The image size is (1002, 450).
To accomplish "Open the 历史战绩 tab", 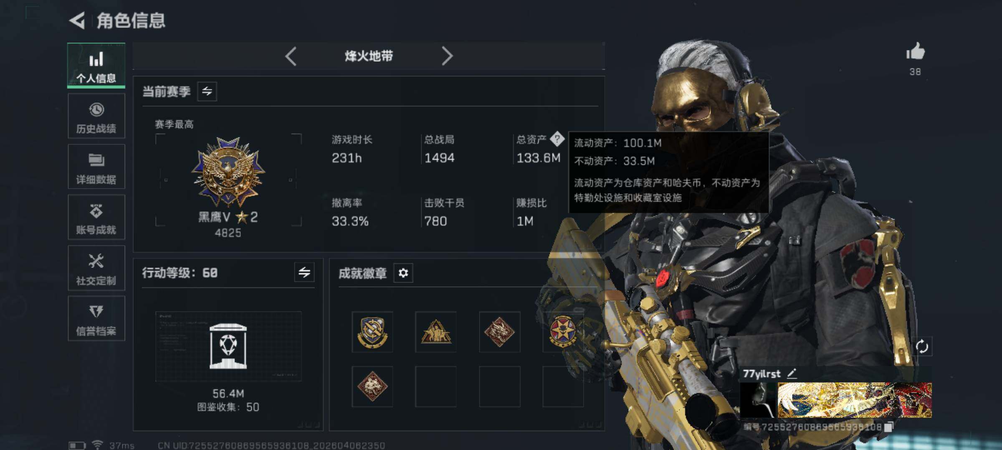I will pyautogui.click(x=96, y=116).
